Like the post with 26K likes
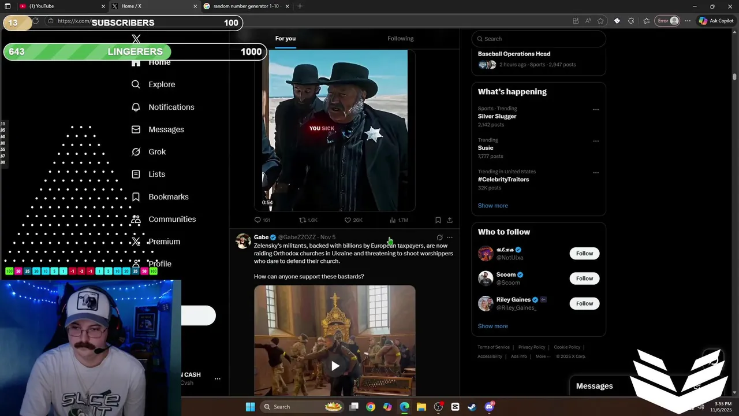 point(353,220)
